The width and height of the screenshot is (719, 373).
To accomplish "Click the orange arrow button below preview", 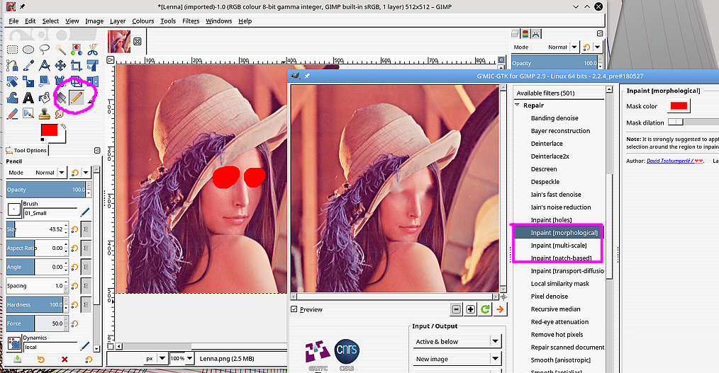I will point(500,310).
